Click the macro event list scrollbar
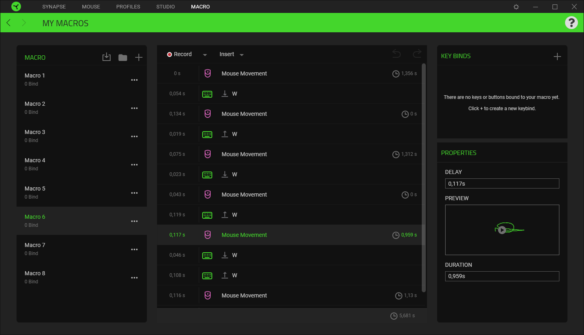 click(424, 178)
